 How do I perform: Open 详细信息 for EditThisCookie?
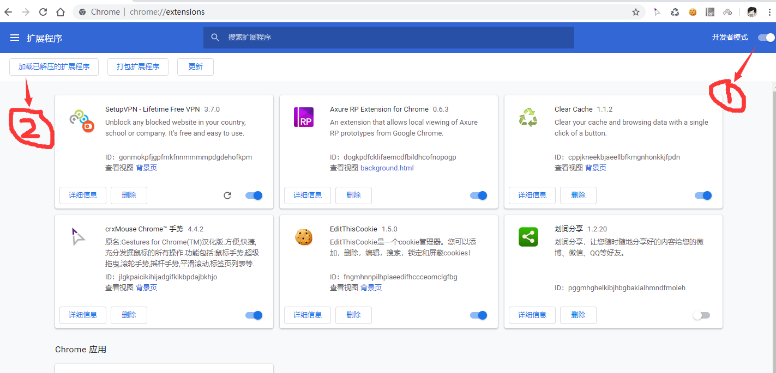[308, 315]
